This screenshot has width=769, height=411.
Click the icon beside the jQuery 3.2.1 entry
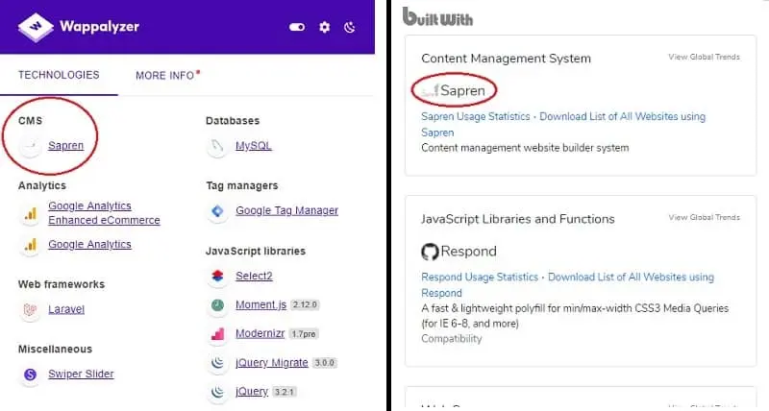(x=217, y=392)
